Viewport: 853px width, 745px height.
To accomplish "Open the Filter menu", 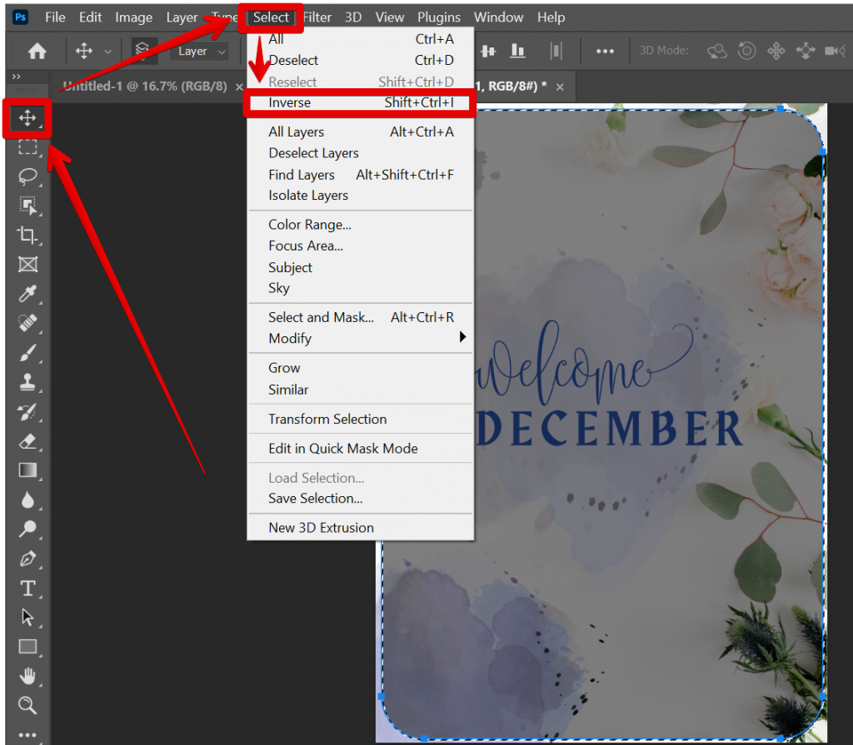I will click(317, 17).
